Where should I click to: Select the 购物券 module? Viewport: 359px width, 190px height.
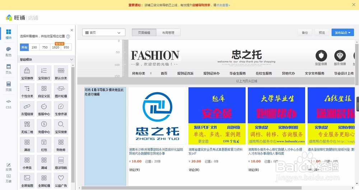61,145
